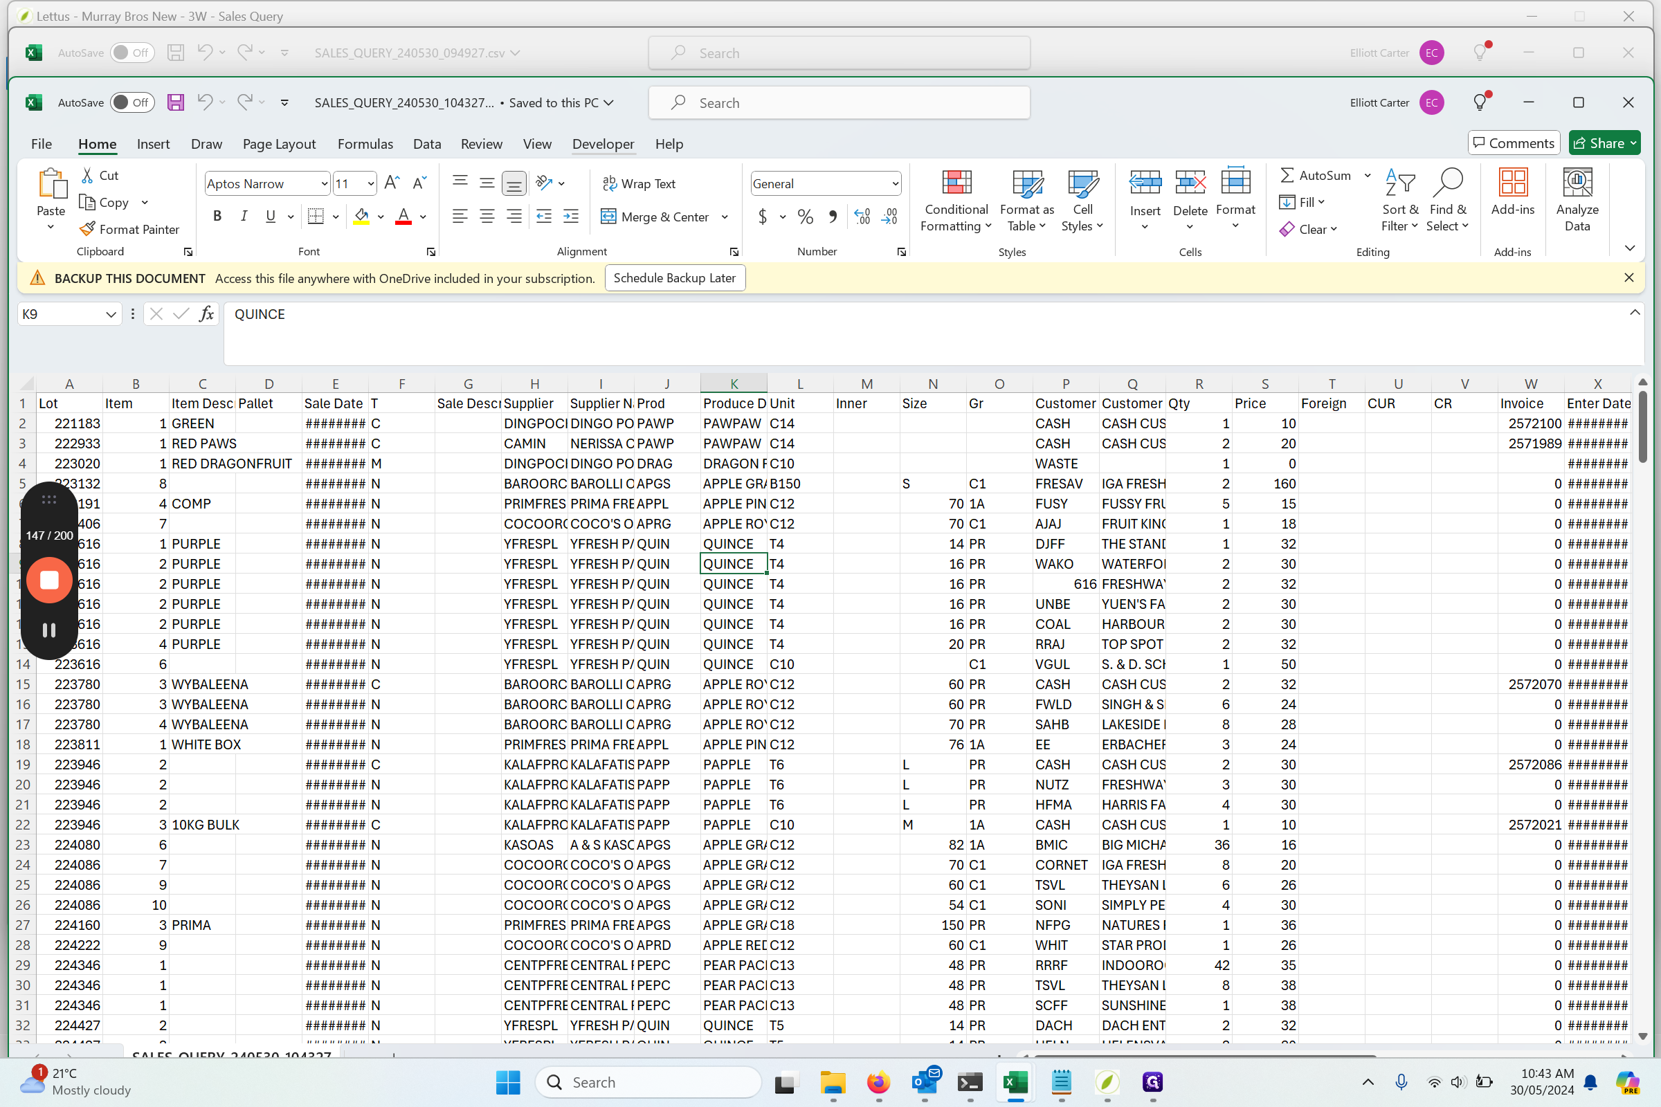Viewport: 1661px width, 1107px height.
Task: Toggle Bold formatting
Action: coord(217,217)
